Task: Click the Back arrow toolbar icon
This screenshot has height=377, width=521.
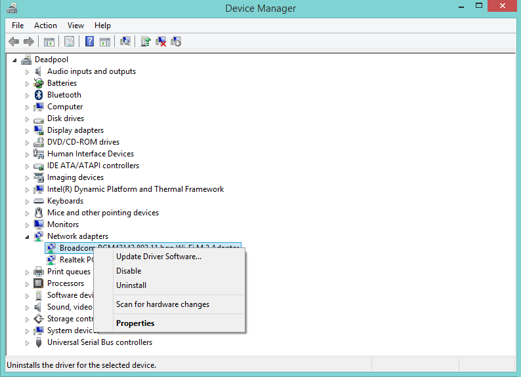Action: click(x=14, y=41)
